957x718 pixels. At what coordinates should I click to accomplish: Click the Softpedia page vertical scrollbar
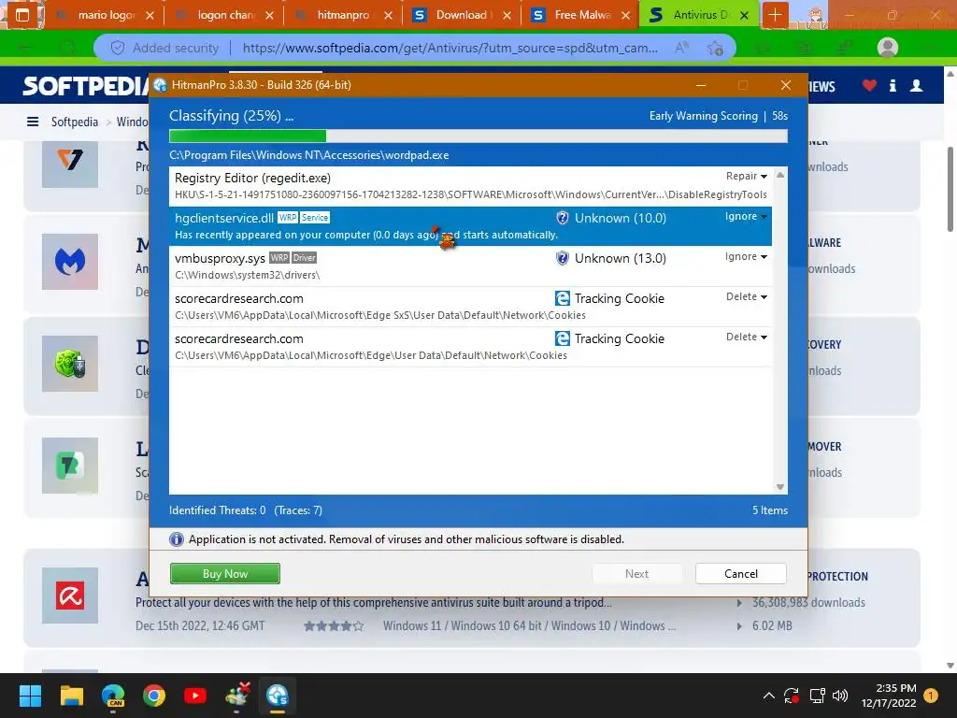tap(950, 189)
